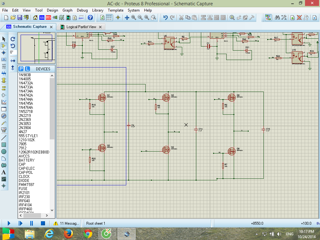Screen dimensions: 320x240
Task: Click the Zoom in magnifier icon
Action: pos(134,17)
